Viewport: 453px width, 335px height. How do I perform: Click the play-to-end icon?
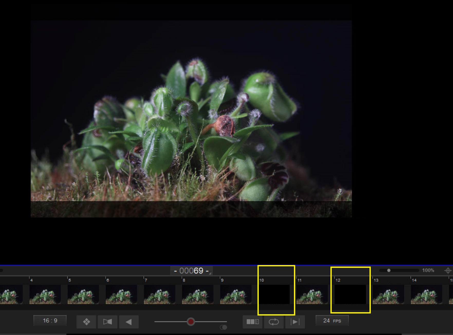tap(295, 322)
